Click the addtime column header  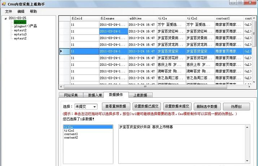coord(143,18)
